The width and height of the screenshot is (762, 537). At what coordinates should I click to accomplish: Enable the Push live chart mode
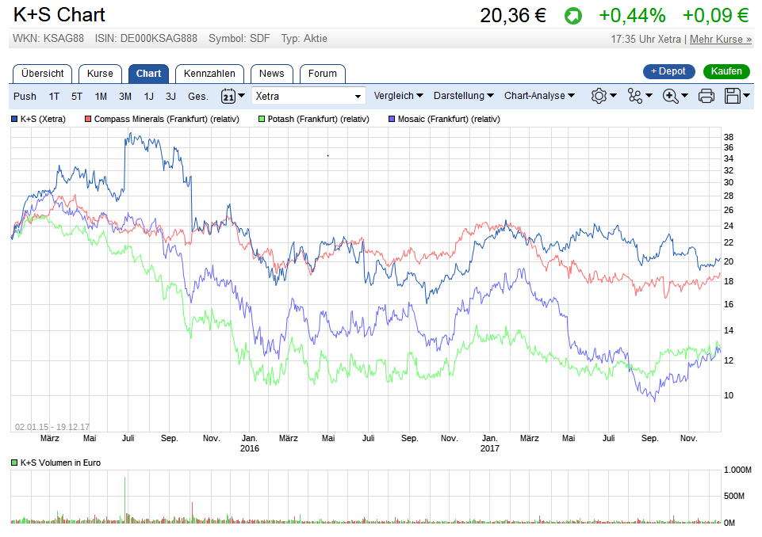(25, 96)
